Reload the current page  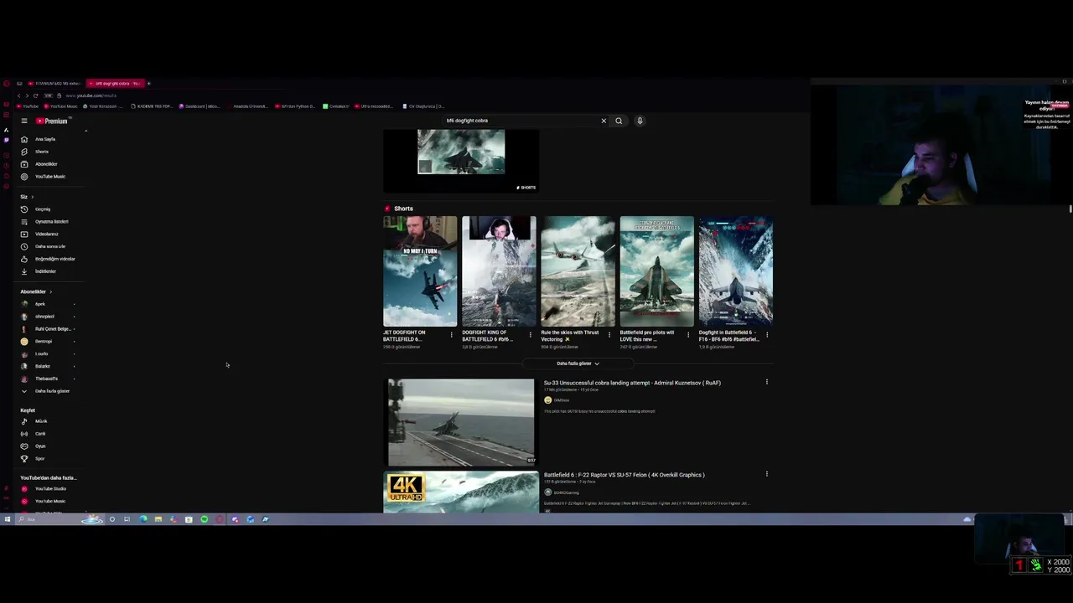pos(35,95)
